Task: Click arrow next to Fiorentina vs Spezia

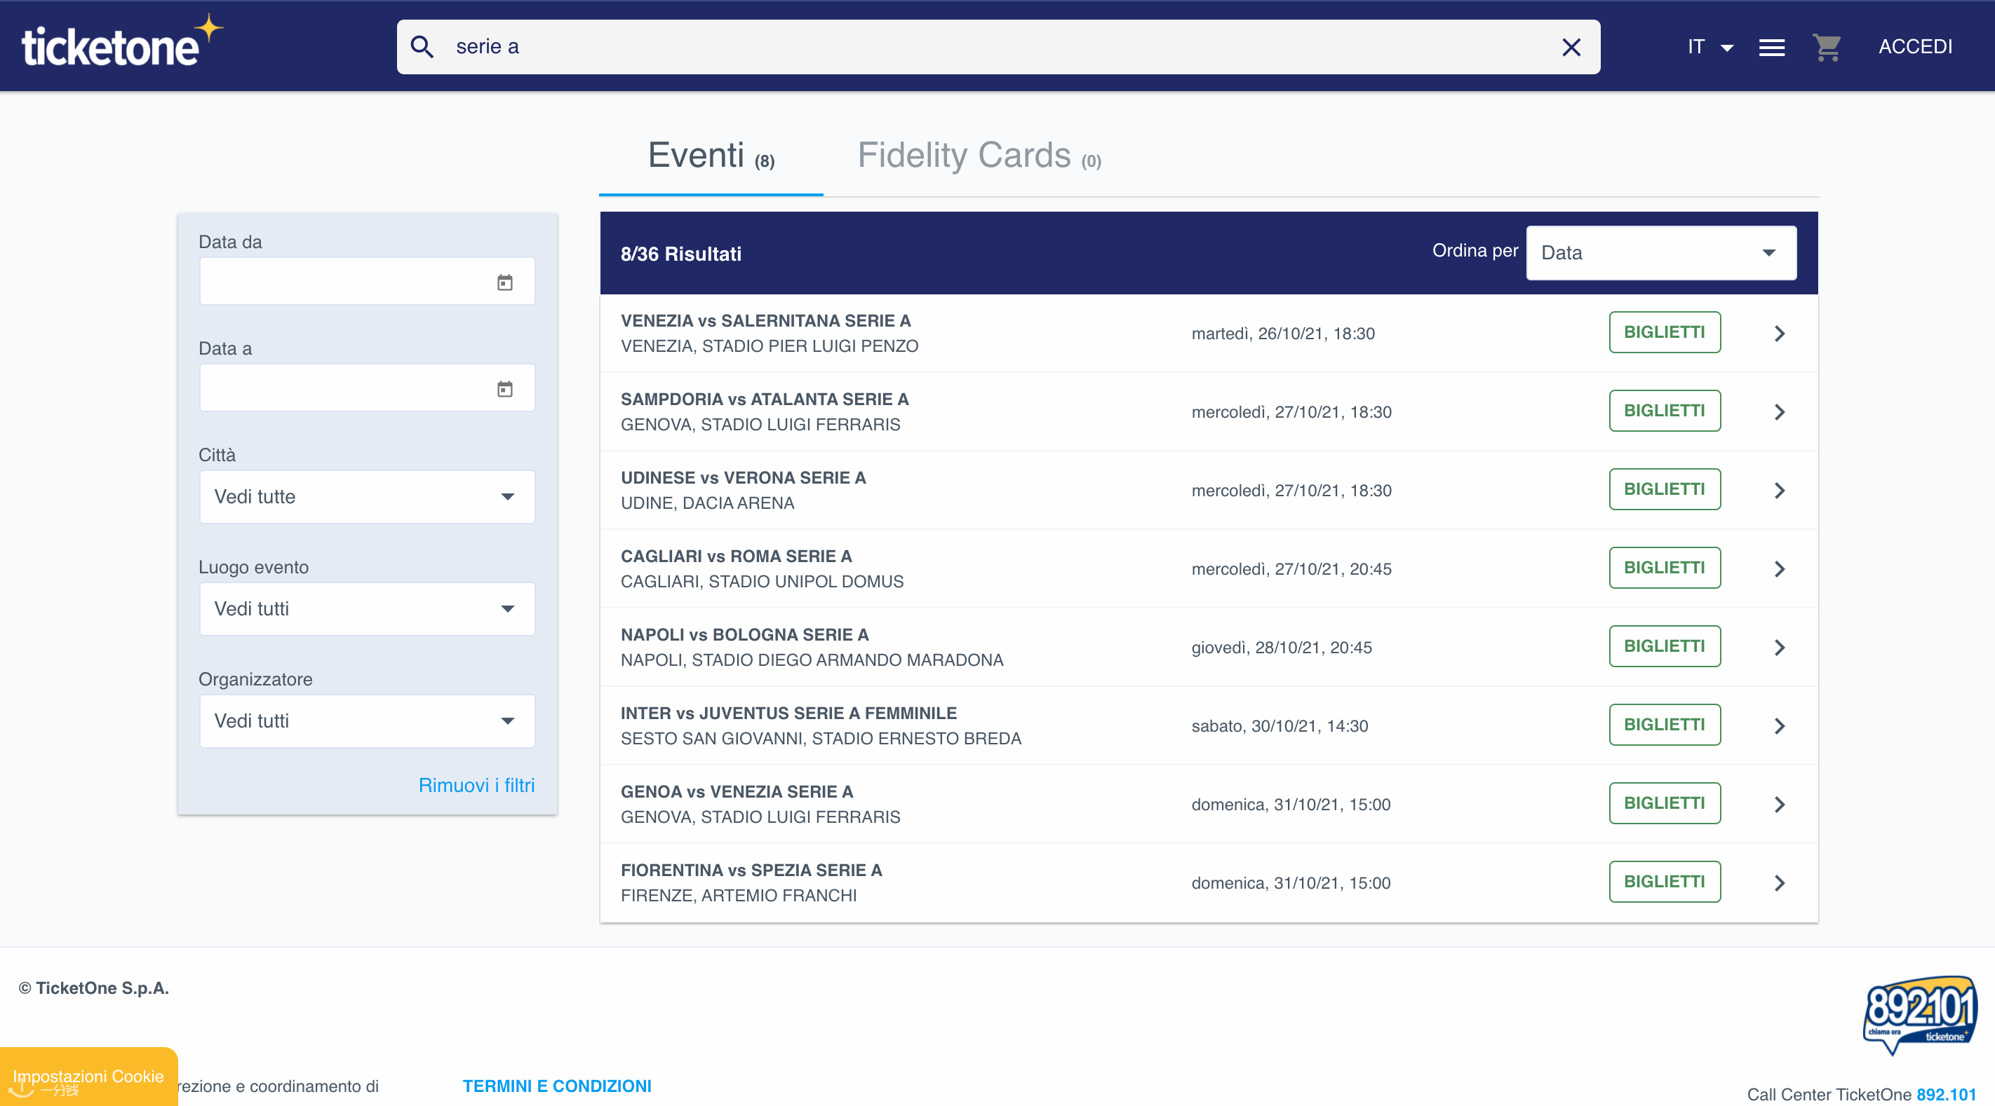Action: click(1779, 883)
